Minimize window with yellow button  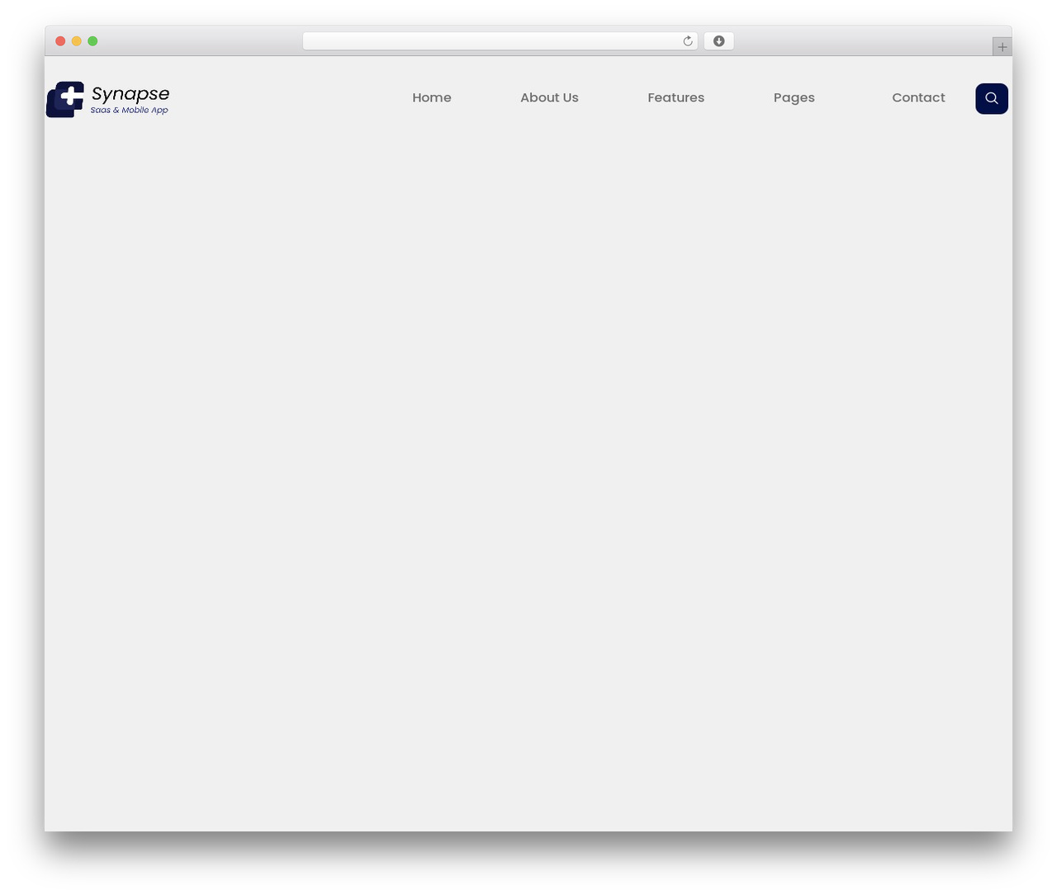pyautogui.click(x=76, y=41)
